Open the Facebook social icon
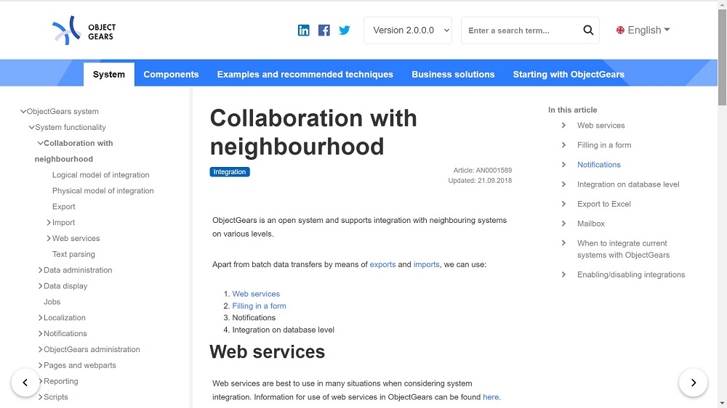 [x=324, y=30]
